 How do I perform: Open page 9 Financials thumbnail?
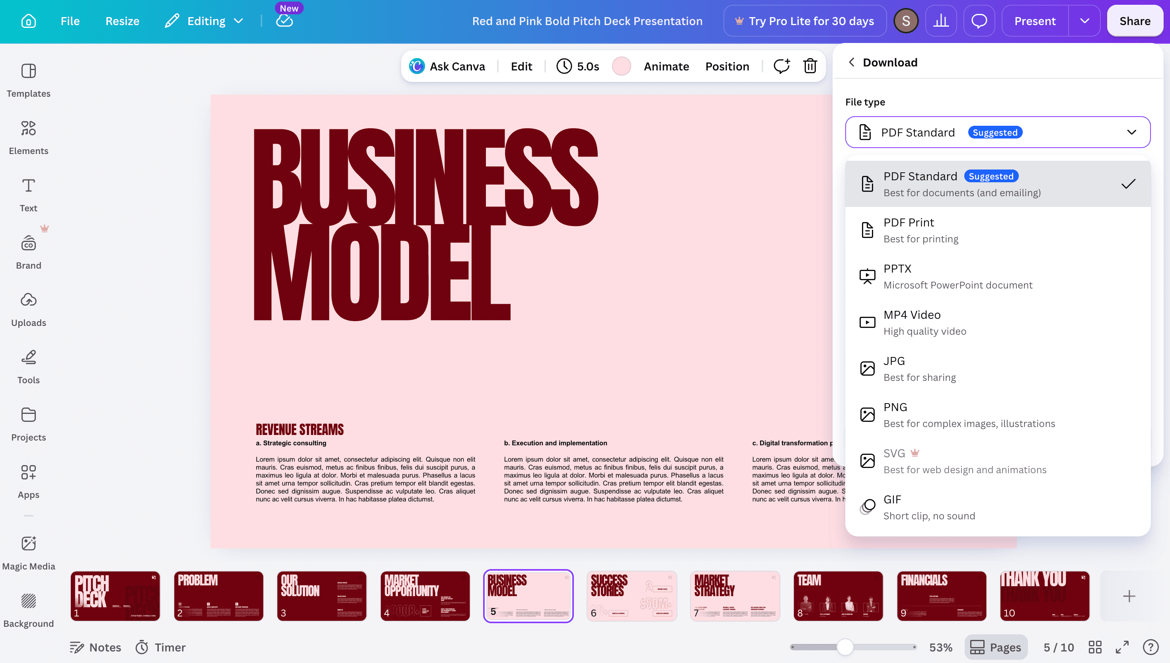[942, 596]
